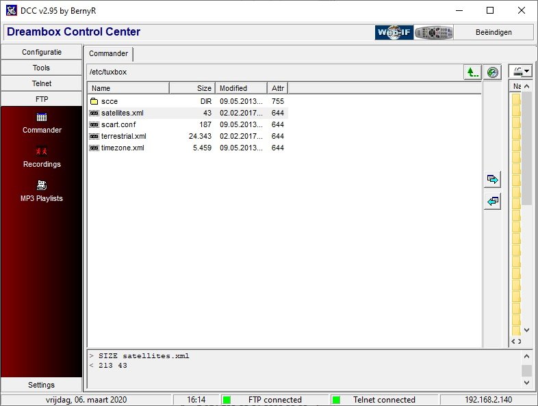The height and width of the screenshot is (406, 538).
Task: Go up to parent directory icon
Action: point(472,72)
